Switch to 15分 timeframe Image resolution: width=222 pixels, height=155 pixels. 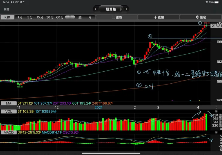click(40, 17)
